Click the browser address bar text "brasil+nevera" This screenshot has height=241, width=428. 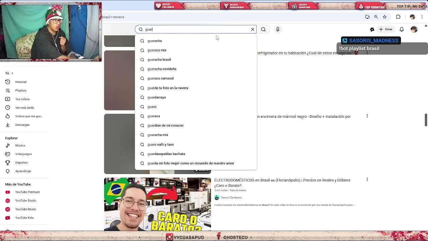coord(113,17)
